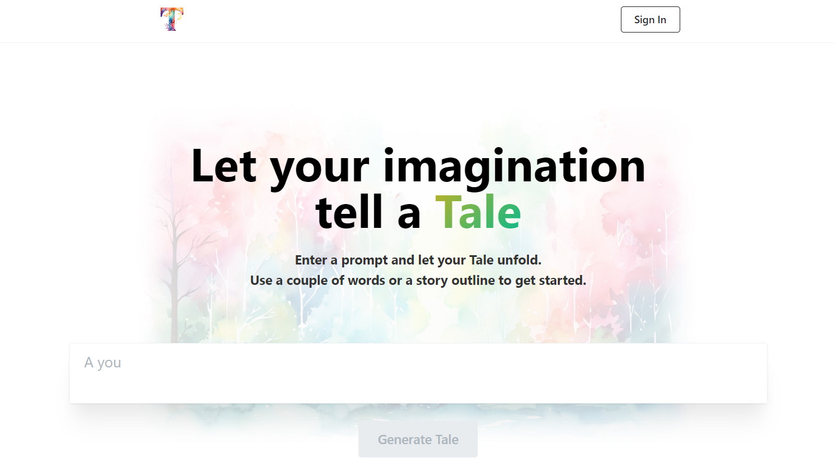Click the 'A you' placeholder text
The image size is (835, 461).
[x=102, y=363]
